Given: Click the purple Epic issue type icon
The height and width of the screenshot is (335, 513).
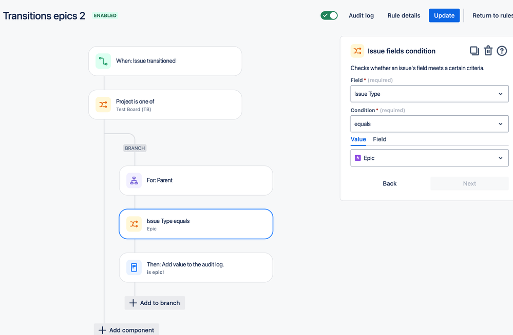Looking at the screenshot, I should [x=358, y=158].
